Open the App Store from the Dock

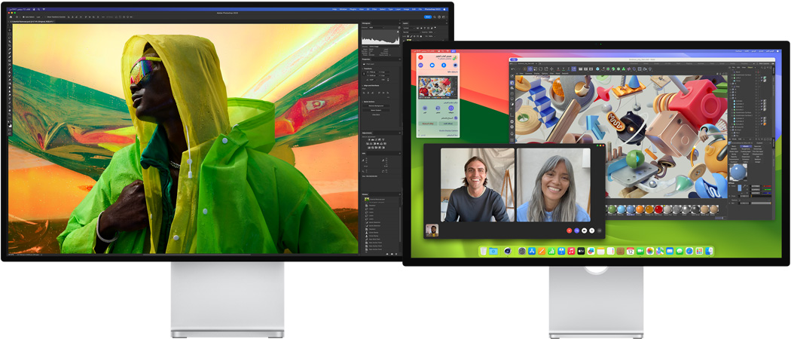pos(532,251)
